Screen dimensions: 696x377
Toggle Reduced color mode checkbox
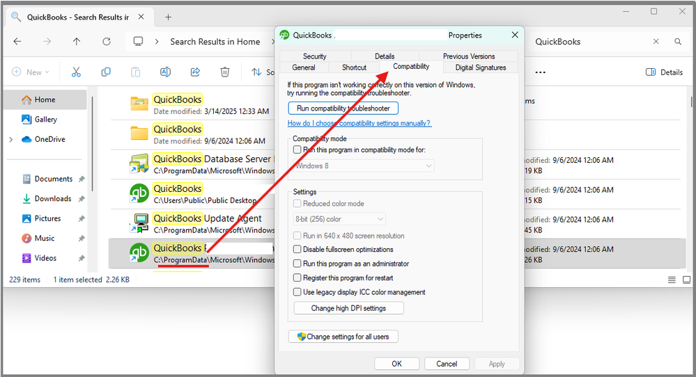pyautogui.click(x=297, y=204)
